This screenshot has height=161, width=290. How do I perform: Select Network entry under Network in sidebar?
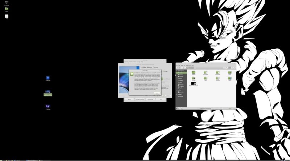click(x=181, y=96)
